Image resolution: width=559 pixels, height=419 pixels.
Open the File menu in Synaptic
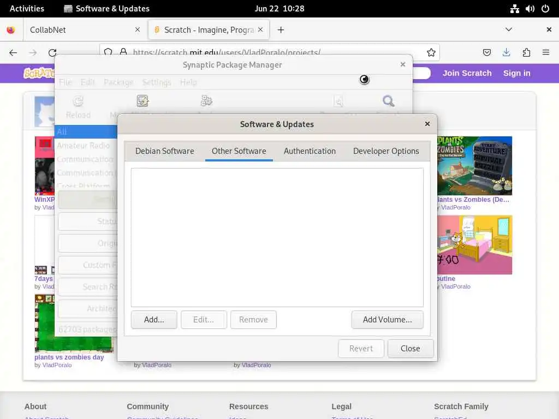[x=66, y=82]
